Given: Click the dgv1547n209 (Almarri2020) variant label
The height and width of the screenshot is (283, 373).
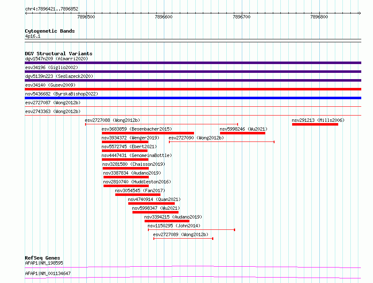Looking at the screenshot, I should coord(57,59).
